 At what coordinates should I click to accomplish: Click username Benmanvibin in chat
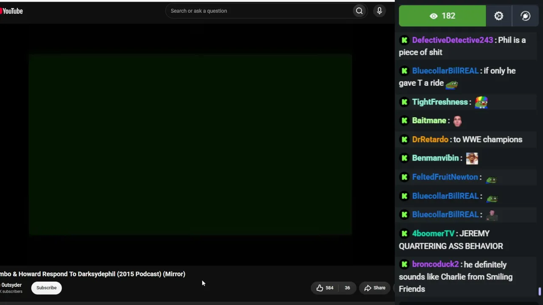pyautogui.click(x=436, y=158)
